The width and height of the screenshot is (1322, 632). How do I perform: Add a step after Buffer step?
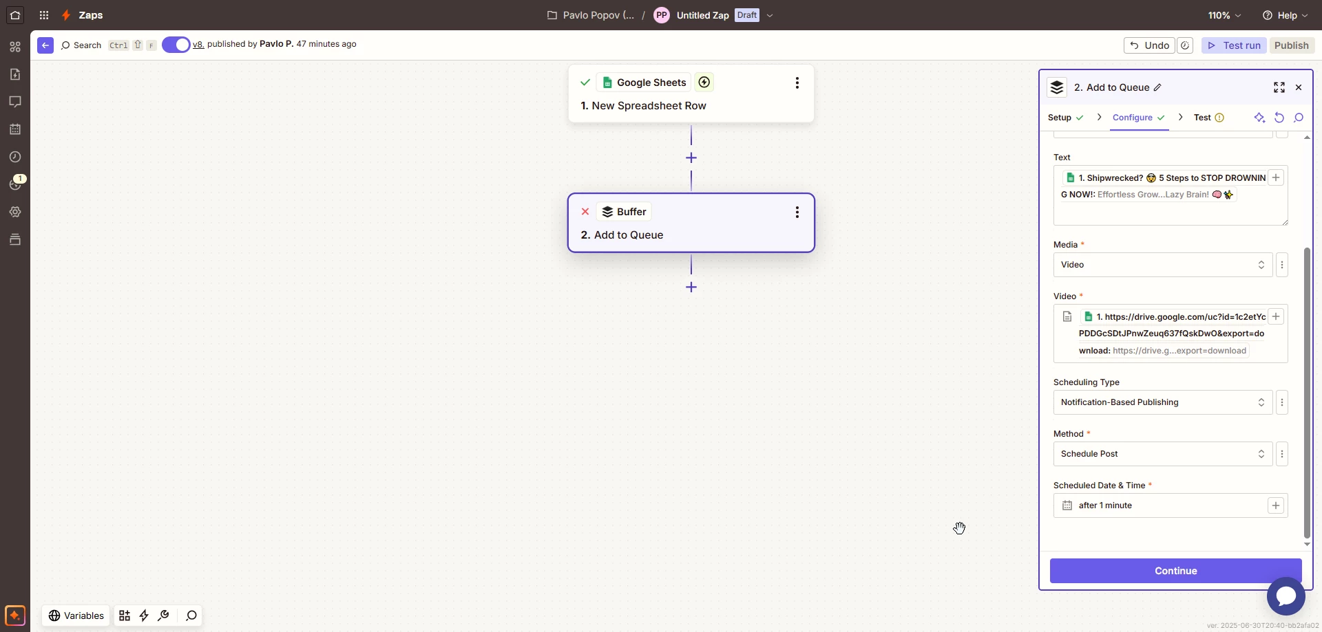[x=691, y=287]
